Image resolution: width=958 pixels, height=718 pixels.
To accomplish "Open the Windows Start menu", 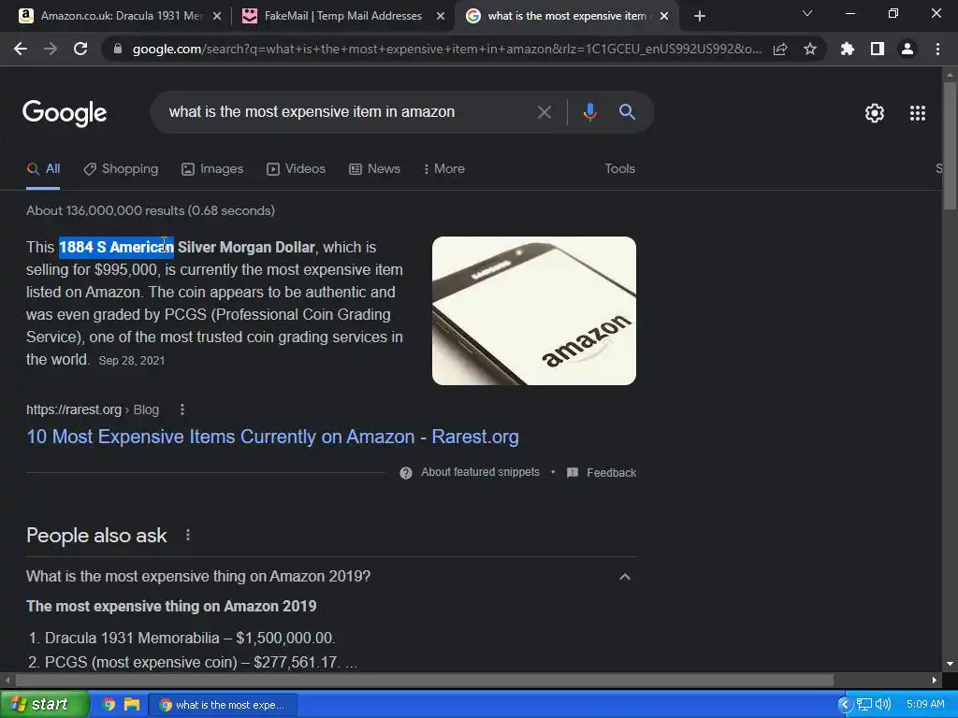I will (x=43, y=704).
